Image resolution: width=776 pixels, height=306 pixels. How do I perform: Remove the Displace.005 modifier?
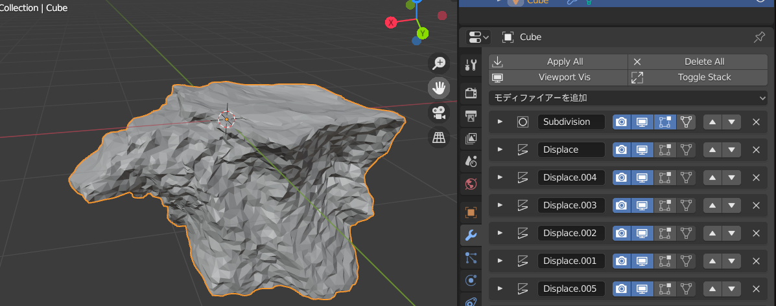756,289
